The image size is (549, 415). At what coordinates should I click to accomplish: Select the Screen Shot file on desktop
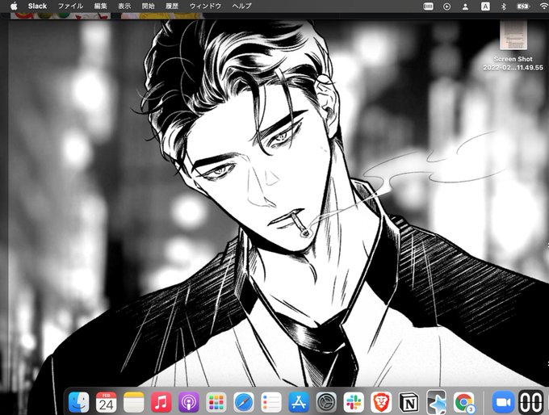coord(513,36)
